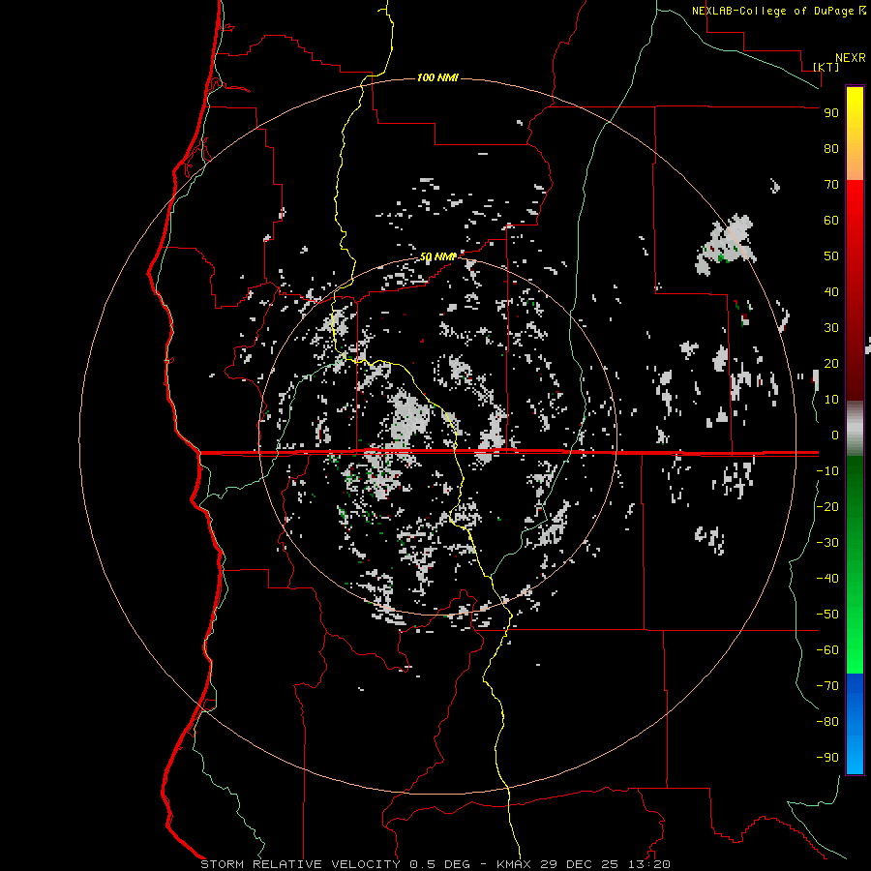Click the 0 value on velocity scale
The image size is (871, 871).
[834, 435]
